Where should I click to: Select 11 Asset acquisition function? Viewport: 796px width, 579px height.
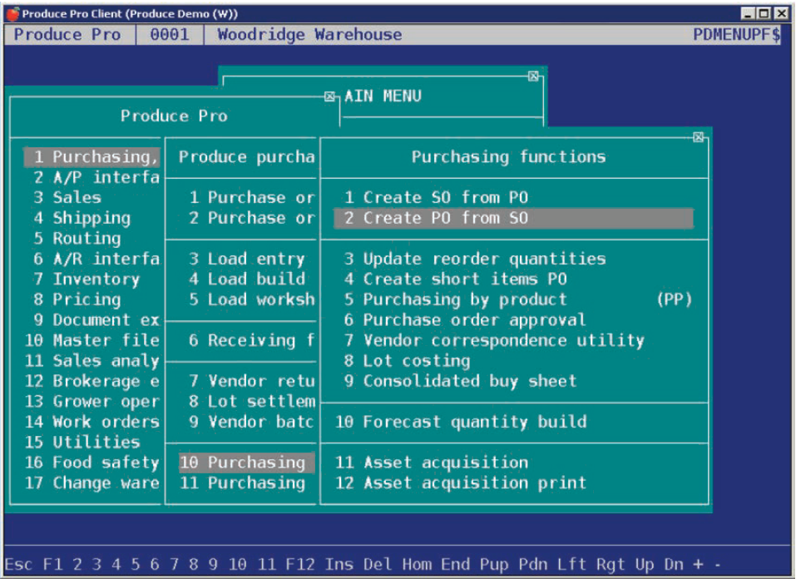click(432, 463)
